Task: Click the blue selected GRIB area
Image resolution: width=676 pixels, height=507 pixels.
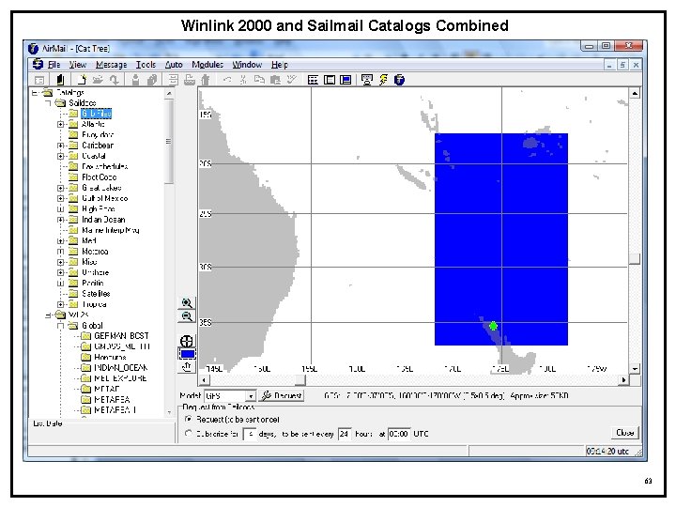Action: coord(501,239)
